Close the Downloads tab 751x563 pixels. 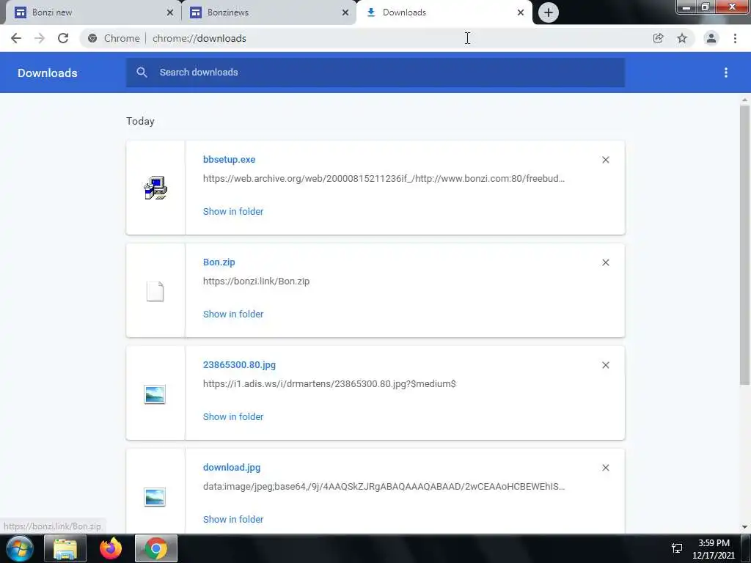click(521, 12)
